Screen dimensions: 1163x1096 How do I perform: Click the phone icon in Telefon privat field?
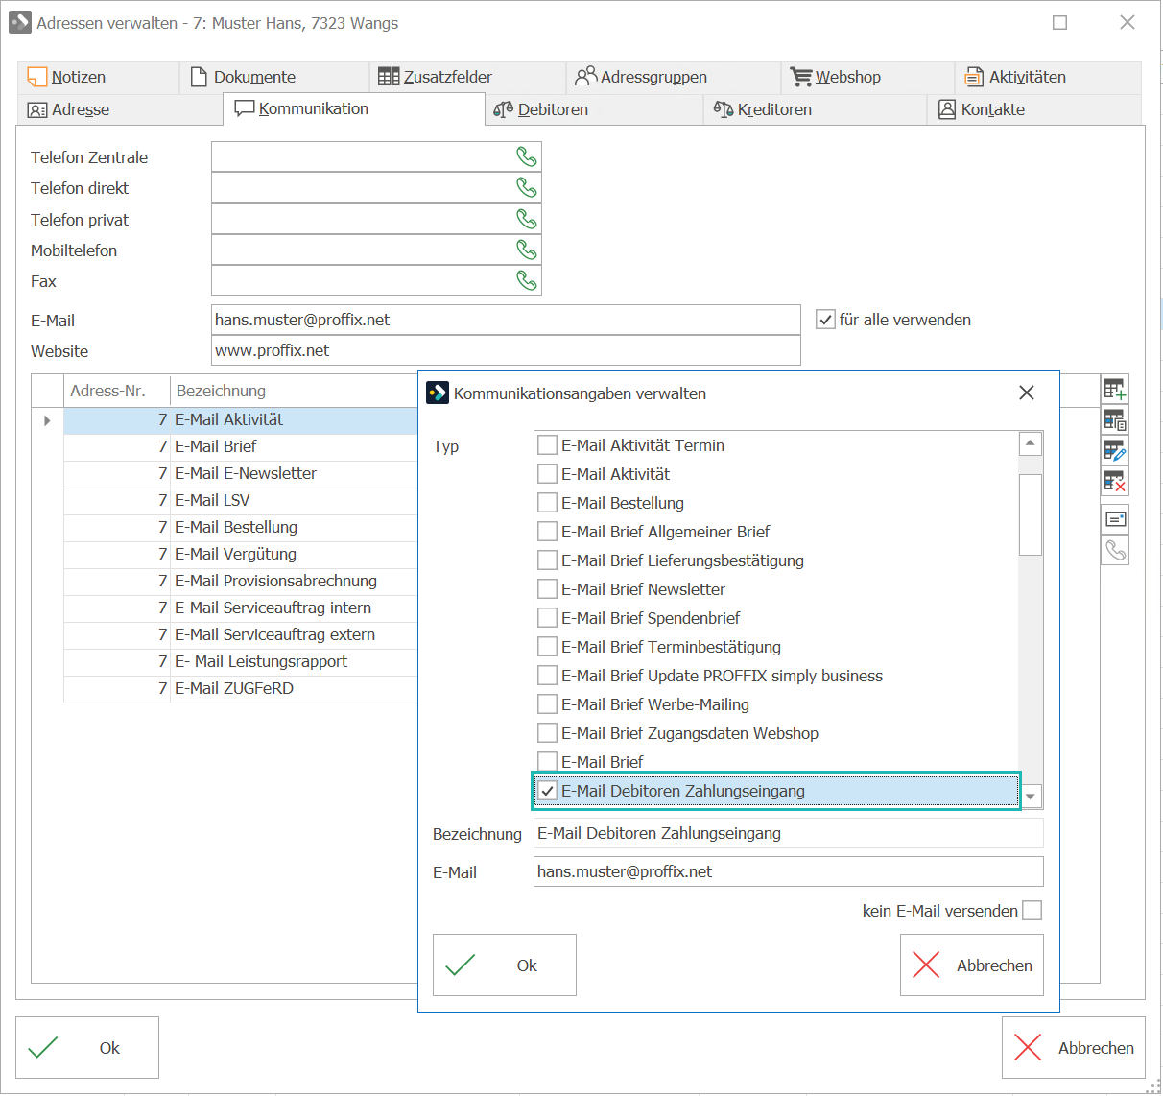[527, 219]
